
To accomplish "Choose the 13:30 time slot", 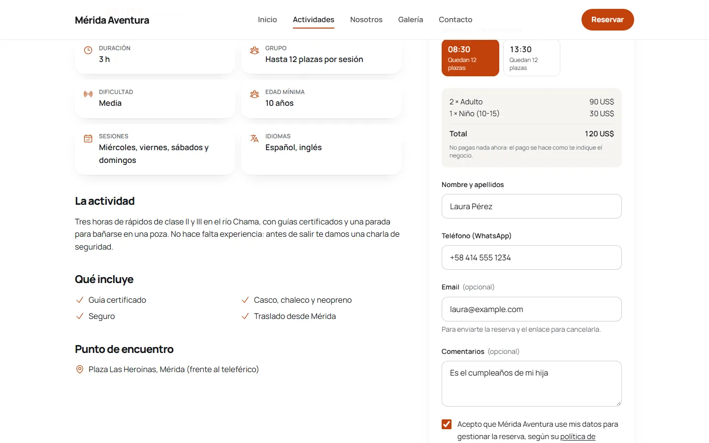I will click(x=532, y=58).
